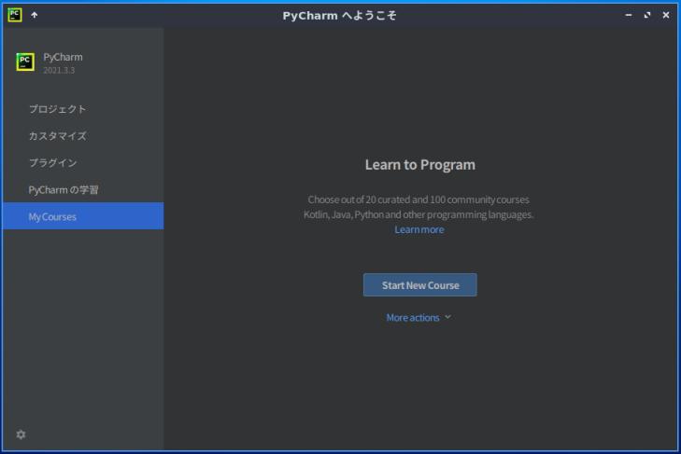Click the PyCharm icon in title bar
This screenshot has width=681, height=454.
(15, 15)
